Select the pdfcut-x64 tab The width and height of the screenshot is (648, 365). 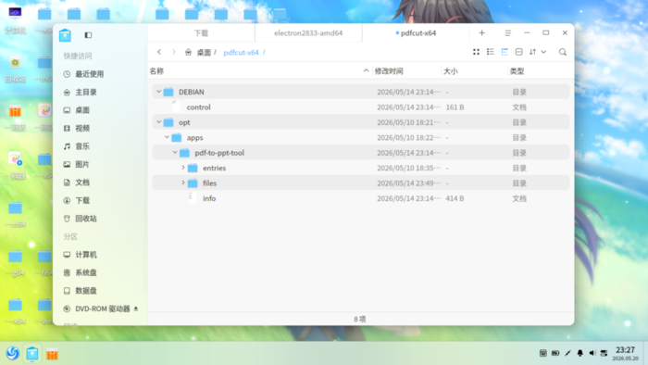416,33
